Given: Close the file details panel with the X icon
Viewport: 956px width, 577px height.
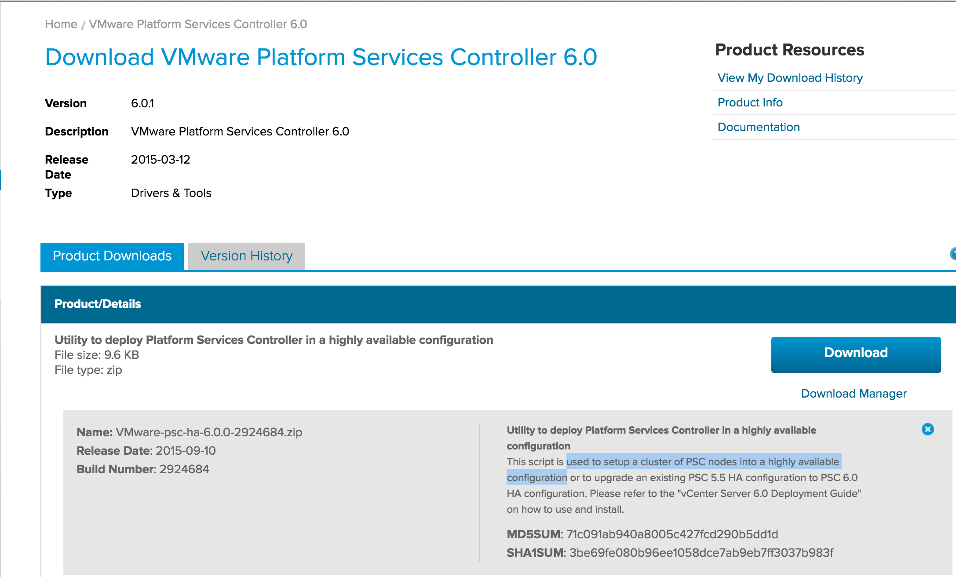Looking at the screenshot, I should pos(927,429).
